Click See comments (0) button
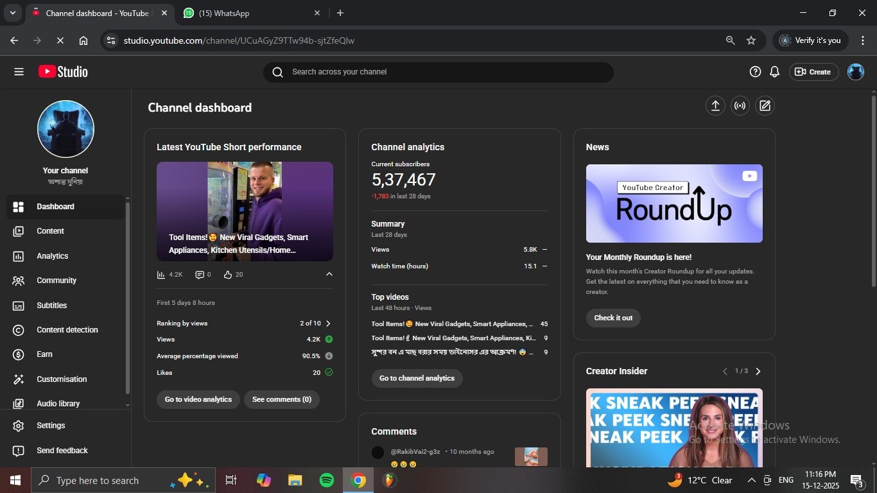The height and width of the screenshot is (493, 877). [281, 399]
